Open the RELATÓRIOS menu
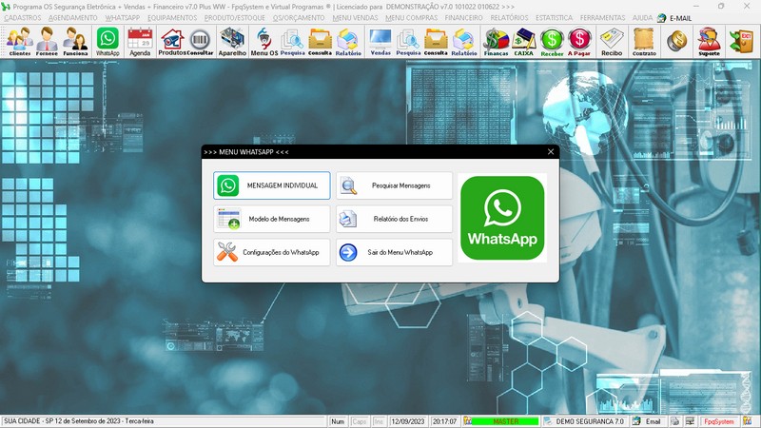 pos(509,18)
